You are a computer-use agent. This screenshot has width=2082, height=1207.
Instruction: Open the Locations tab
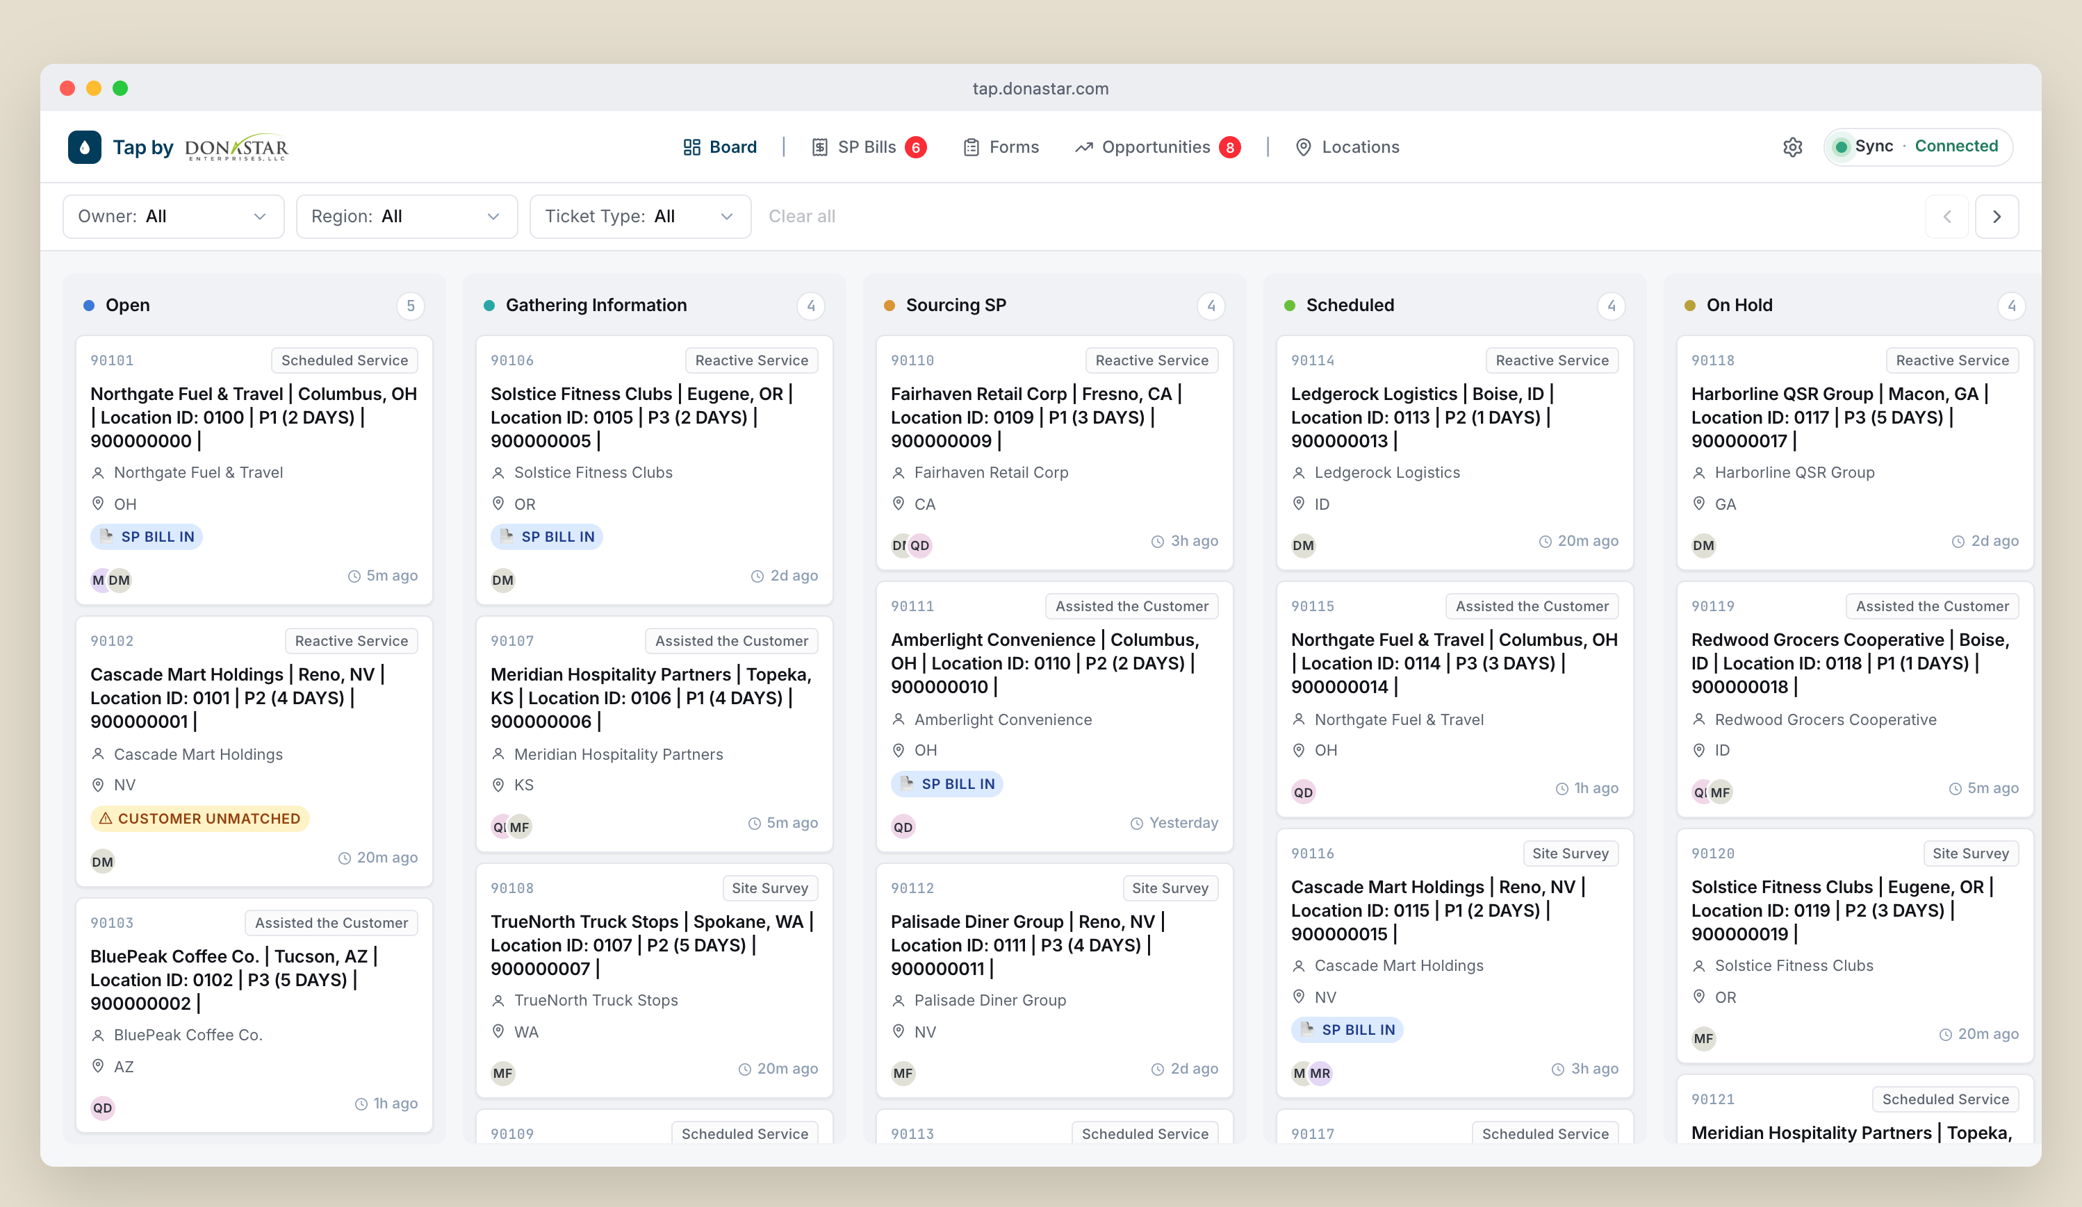tap(1347, 147)
